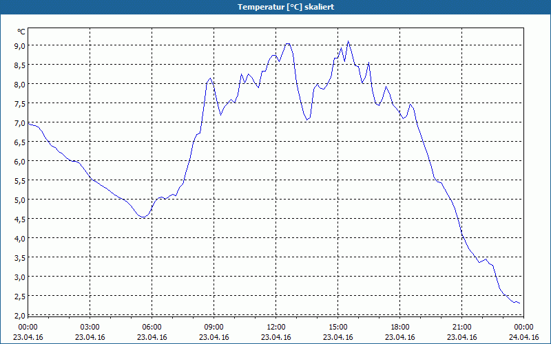Click the 03:00 time axis label

(90, 327)
